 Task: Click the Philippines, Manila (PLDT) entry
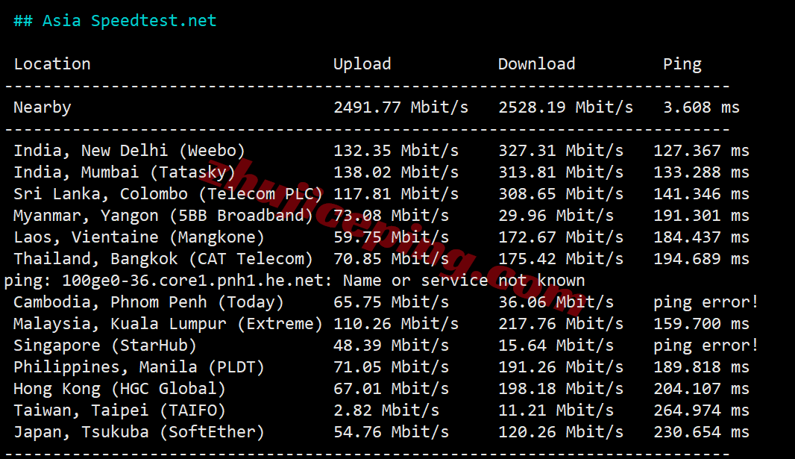tap(139, 367)
